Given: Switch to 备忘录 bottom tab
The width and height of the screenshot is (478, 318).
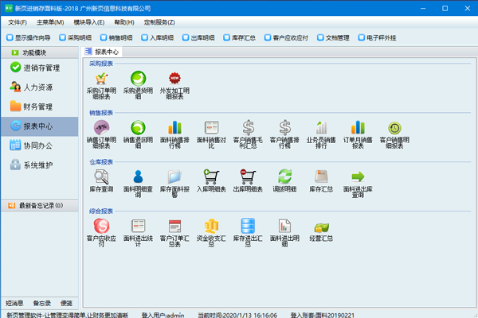Looking at the screenshot, I should tap(41, 303).
